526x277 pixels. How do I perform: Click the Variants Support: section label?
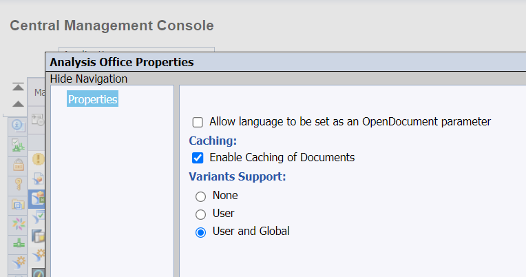(x=238, y=176)
